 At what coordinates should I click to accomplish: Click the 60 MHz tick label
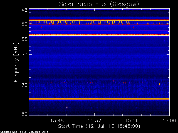point(24,55)
